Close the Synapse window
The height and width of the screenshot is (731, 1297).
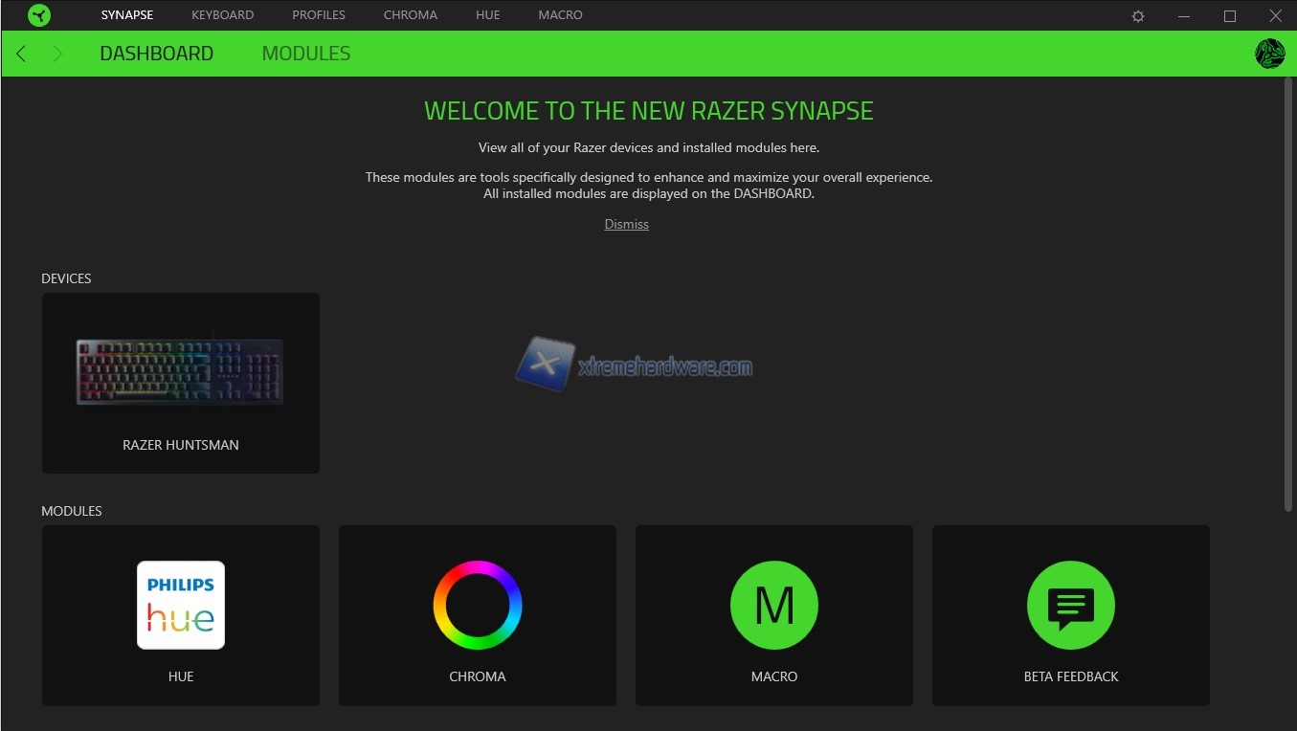pyautogui.click(x=1275, y=16)
